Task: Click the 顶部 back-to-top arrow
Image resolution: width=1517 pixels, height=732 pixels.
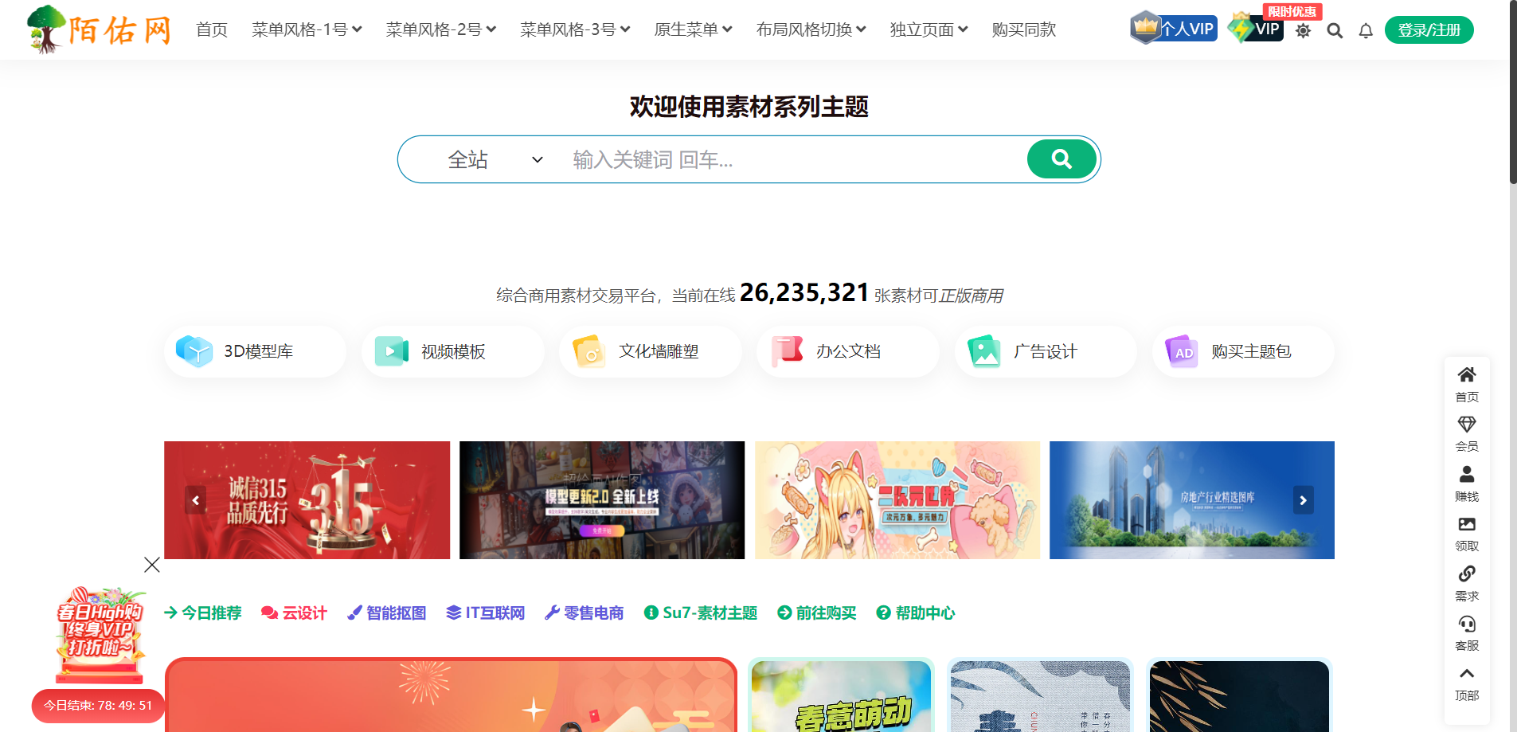Action: (1466, 675)
